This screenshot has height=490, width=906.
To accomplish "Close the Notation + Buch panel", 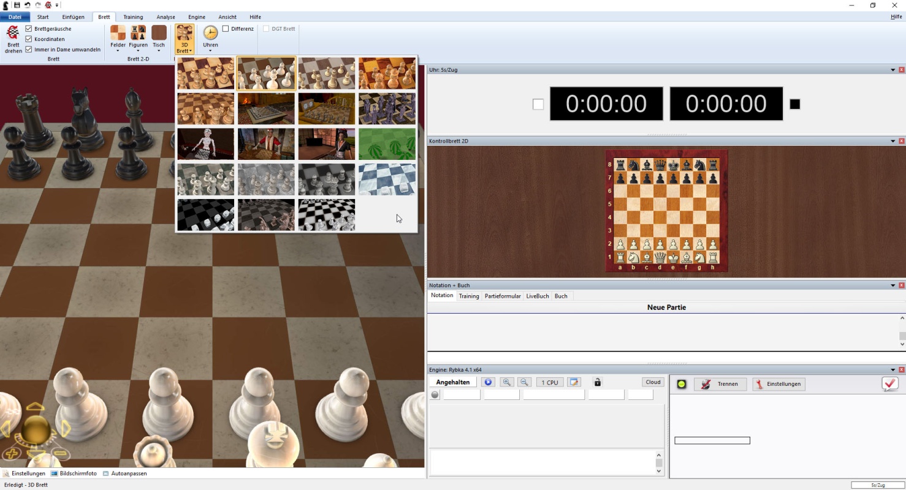I will tap(901, 285).
